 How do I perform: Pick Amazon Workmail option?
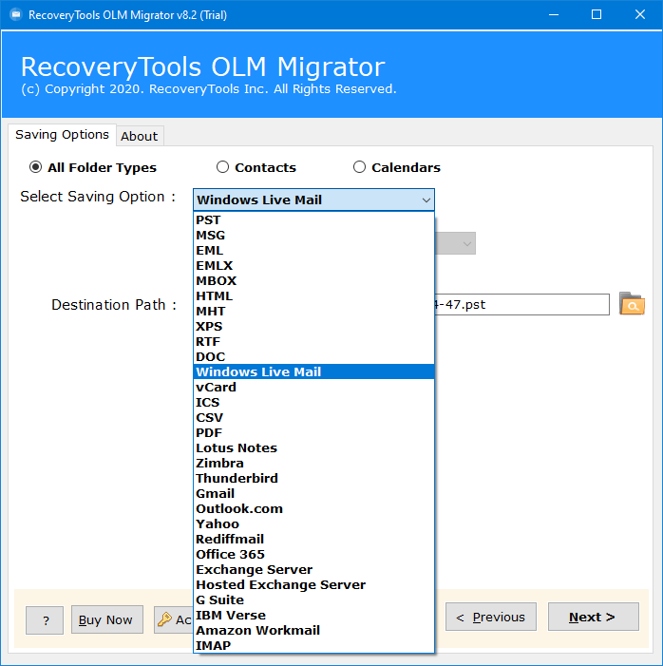[313, 630]
